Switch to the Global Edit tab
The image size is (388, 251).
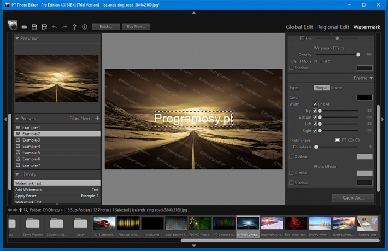pos(299,27)
